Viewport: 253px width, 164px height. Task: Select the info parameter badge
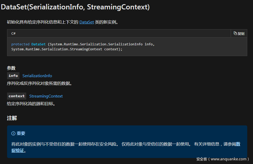13,76
